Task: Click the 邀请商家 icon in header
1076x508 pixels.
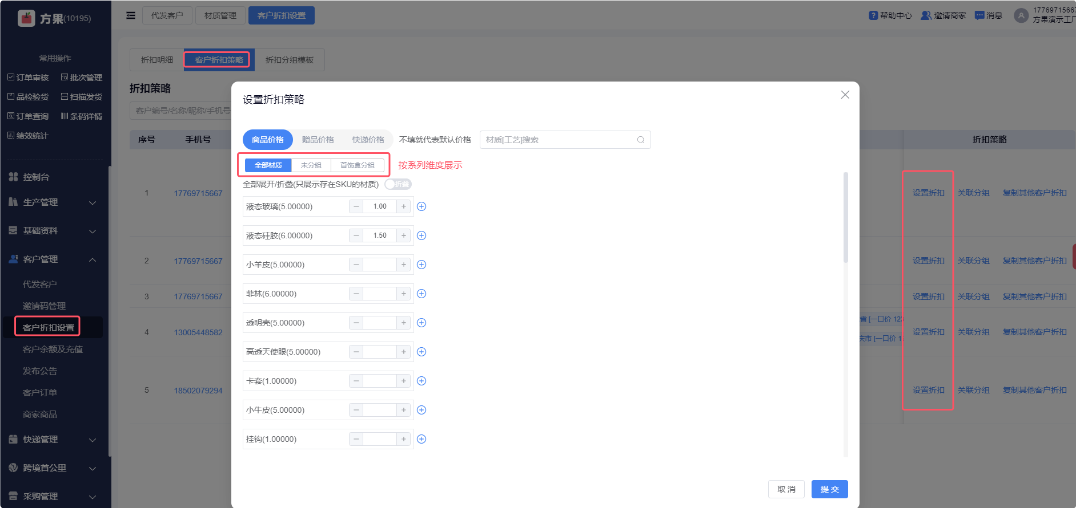Action: (x=926, y=15)
